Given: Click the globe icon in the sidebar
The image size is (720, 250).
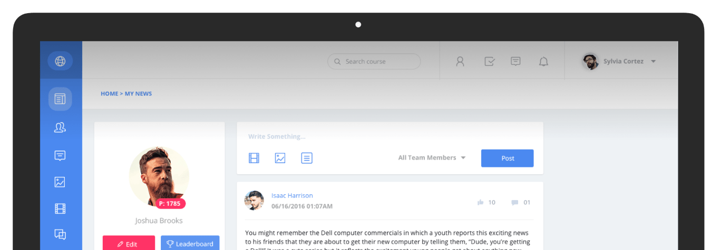Looking at the screenshot, I should pos(60,61).
